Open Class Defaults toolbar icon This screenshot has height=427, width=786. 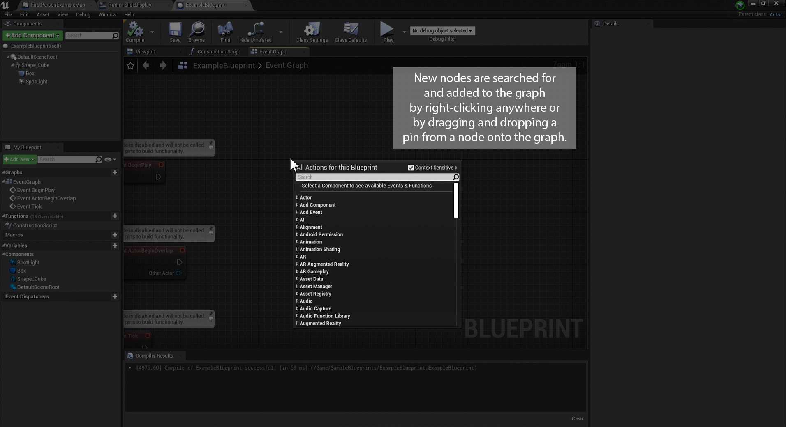point(351,30)
